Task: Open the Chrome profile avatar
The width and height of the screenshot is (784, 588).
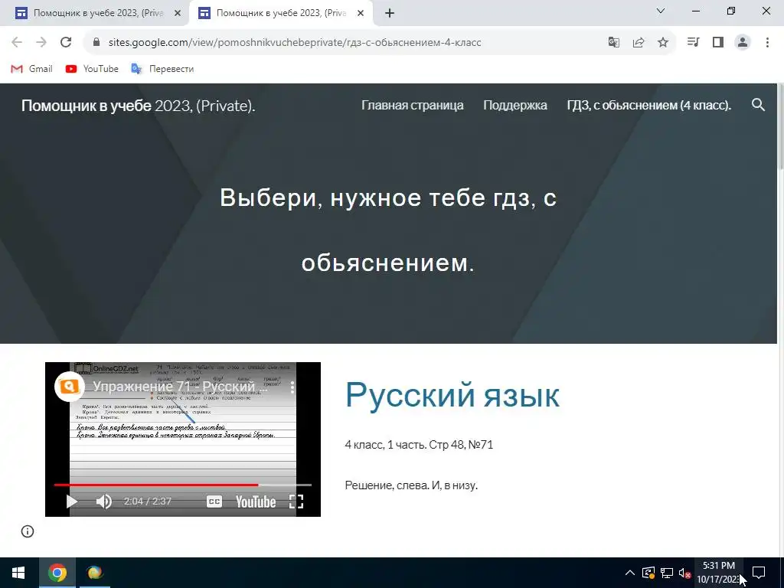Action: [x=743, y=42]
